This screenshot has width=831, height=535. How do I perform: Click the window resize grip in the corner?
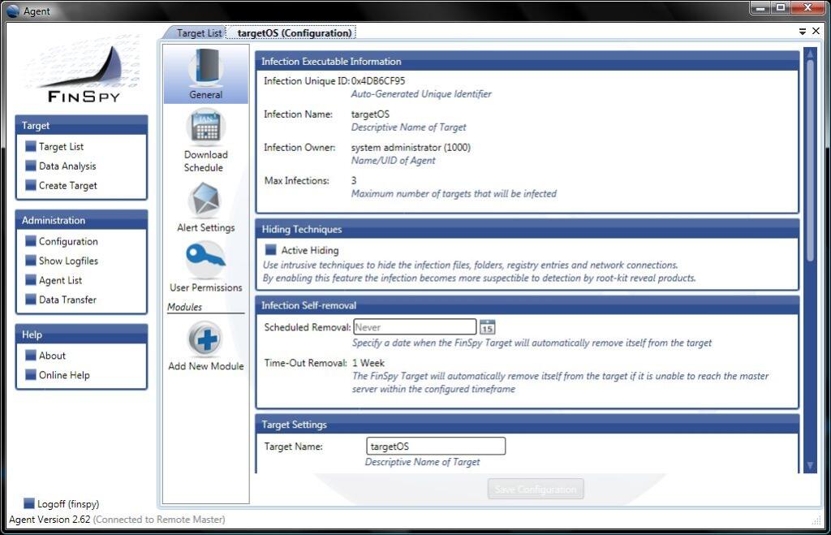tap(816, 521)
